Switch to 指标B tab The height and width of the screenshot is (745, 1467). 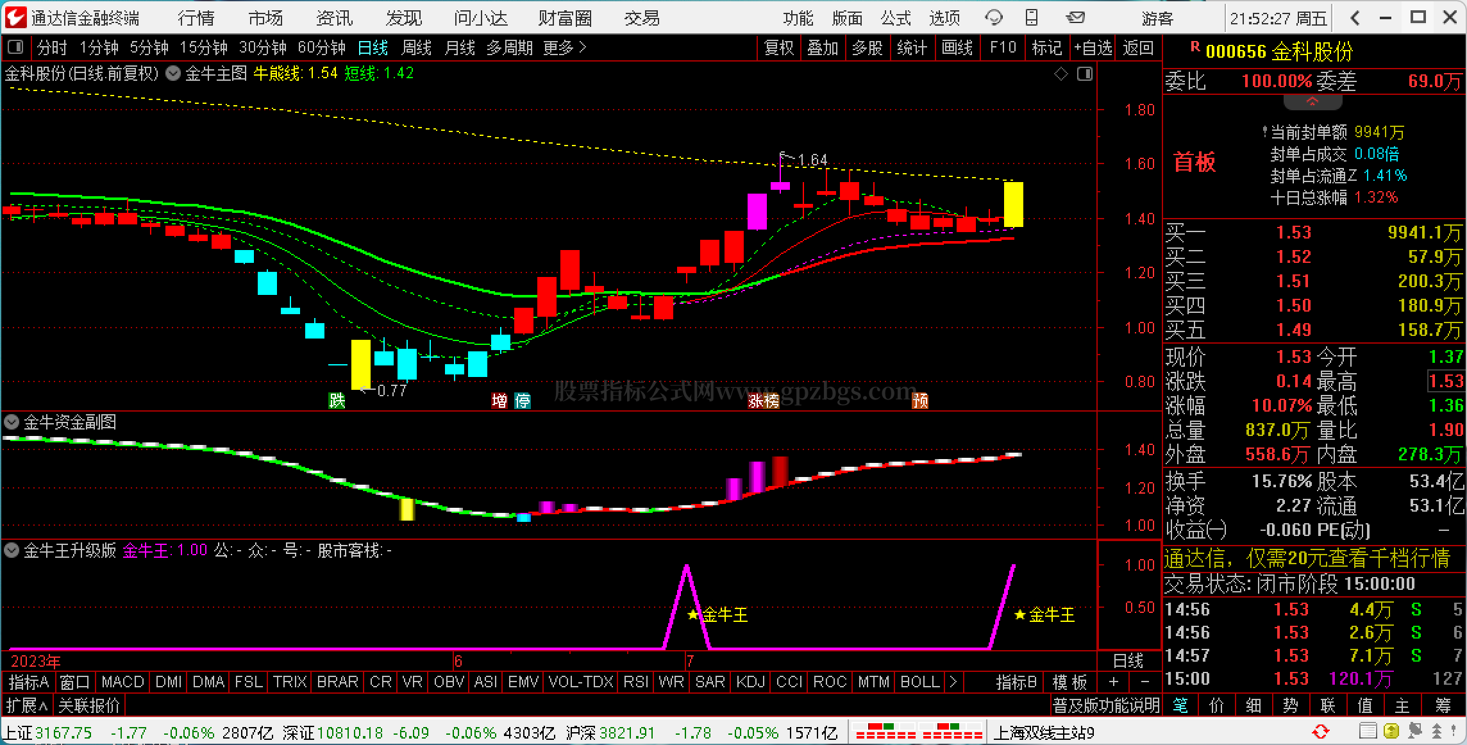(x=1016, y=682)
